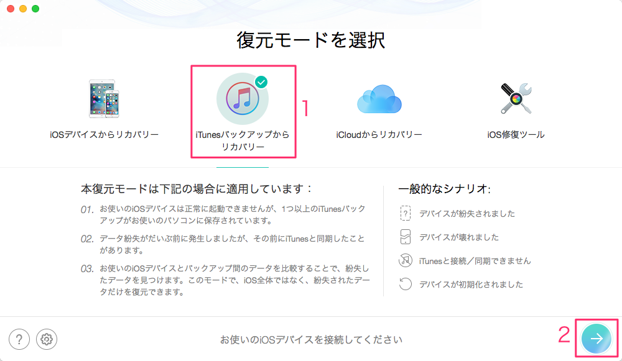Click the numbered item 01. description
622x361 pixels.
(x=233, y=214)
